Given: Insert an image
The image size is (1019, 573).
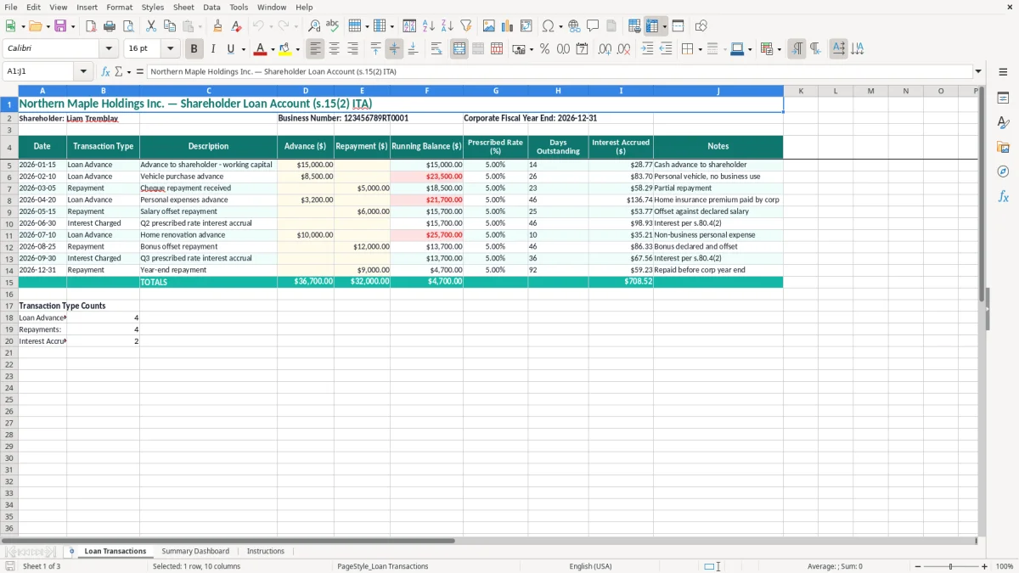Looking at the screenshot, I should (x=489, y=26).
